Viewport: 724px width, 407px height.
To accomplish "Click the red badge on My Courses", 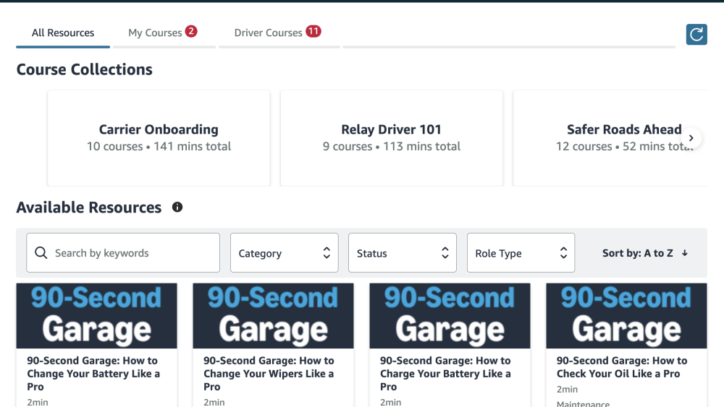I will (191, 31).
